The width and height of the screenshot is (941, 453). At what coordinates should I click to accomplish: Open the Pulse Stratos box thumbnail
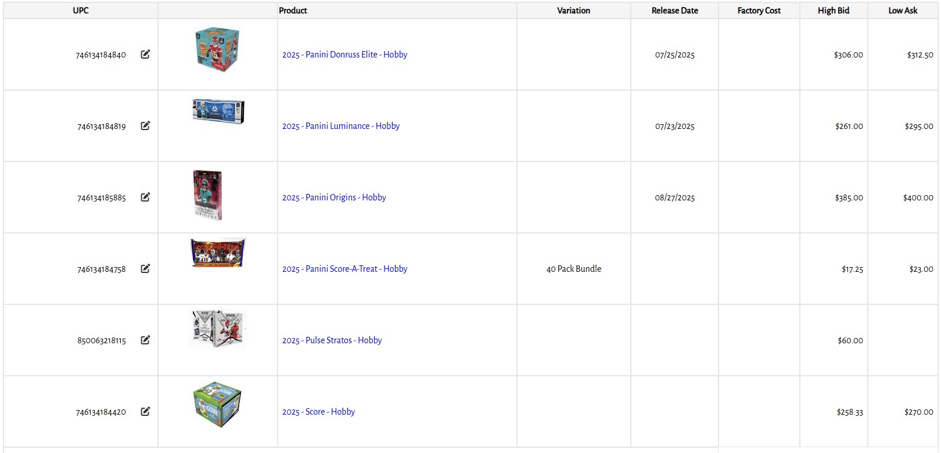pos(218,329)
